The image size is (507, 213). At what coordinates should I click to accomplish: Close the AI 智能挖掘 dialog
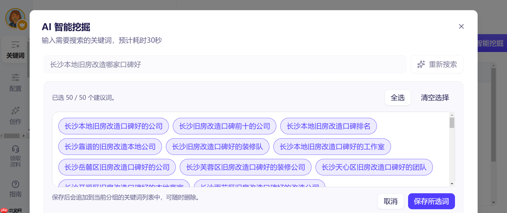[461, 26]
